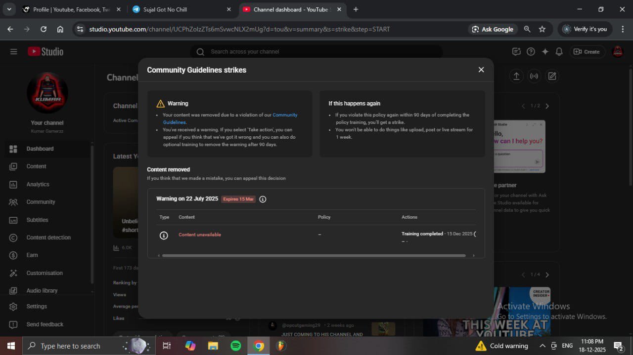The width and height of the screenshot is (633, 355).
Task: Open the Earn section in the sidebar
Action: click(32, 255)
